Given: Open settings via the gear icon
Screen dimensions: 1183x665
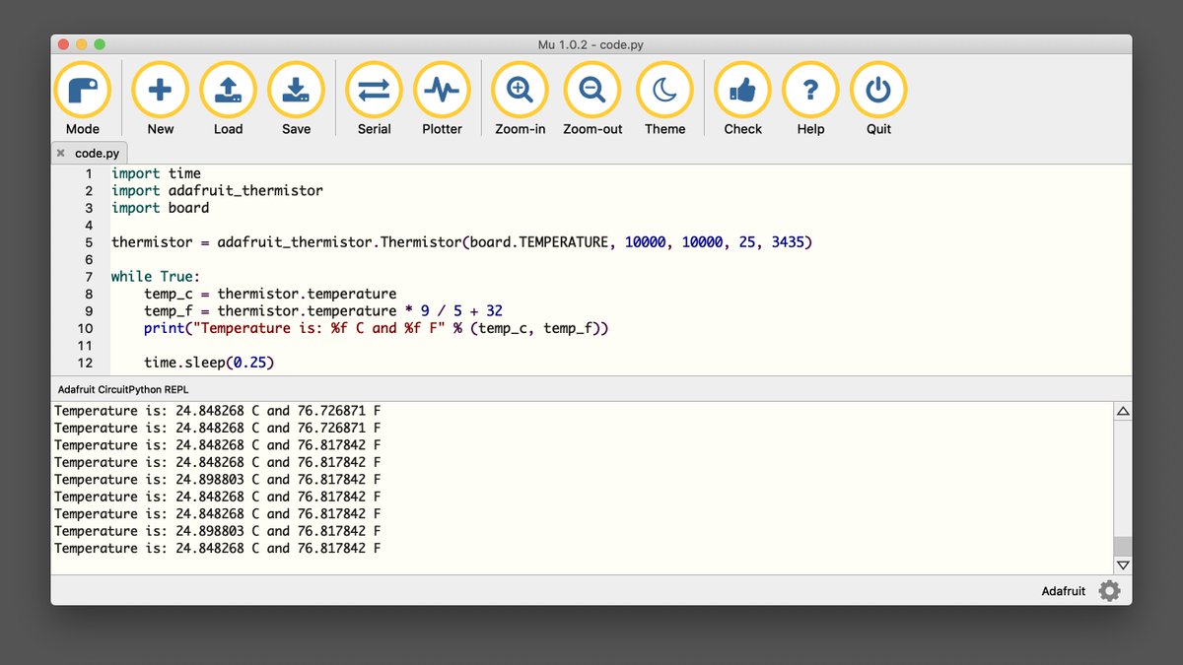Looking at the screenshot, I should (1109, 591).
